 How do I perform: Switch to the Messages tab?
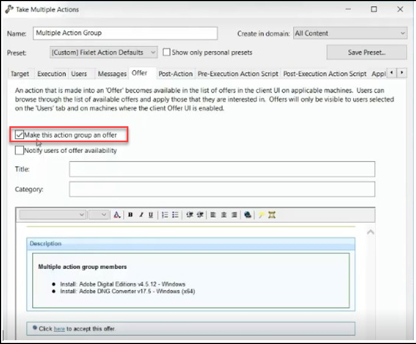112,74
